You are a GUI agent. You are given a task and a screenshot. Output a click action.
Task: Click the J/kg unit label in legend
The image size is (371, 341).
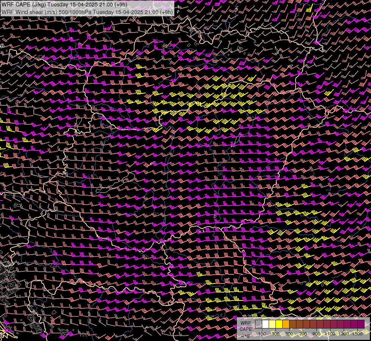(x=245, y=335)
